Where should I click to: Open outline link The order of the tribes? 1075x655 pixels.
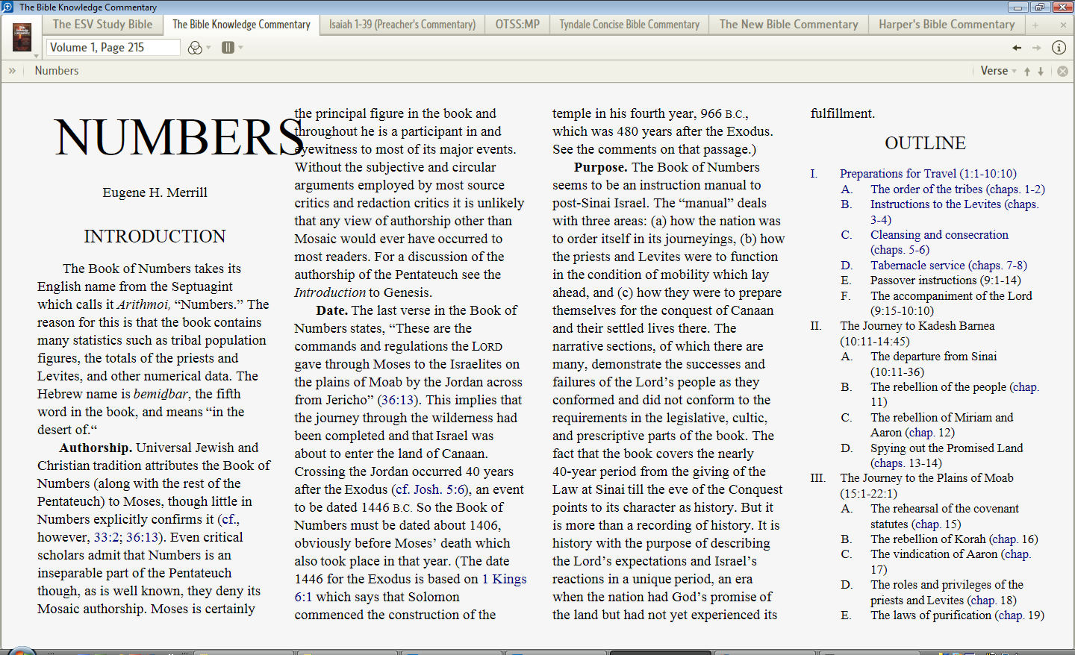point(958,189)
